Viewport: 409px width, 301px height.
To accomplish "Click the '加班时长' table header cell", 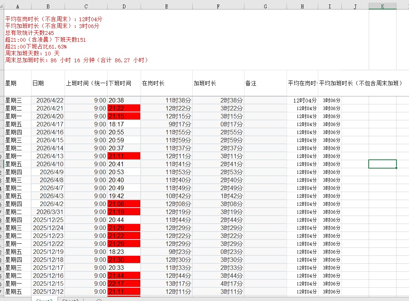I will [x=218, y=83].
